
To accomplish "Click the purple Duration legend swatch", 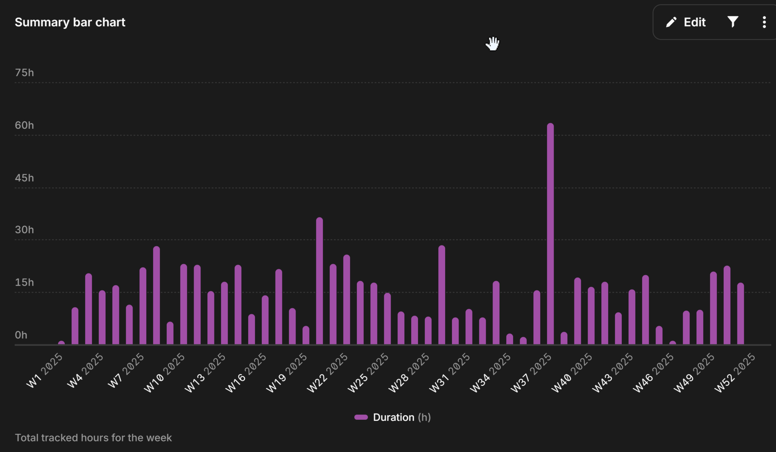I will point(361,417).
